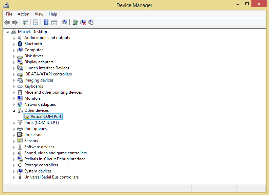Screen dimensions: 269x195
Task: Open the View menu
Action: point(39,14)
